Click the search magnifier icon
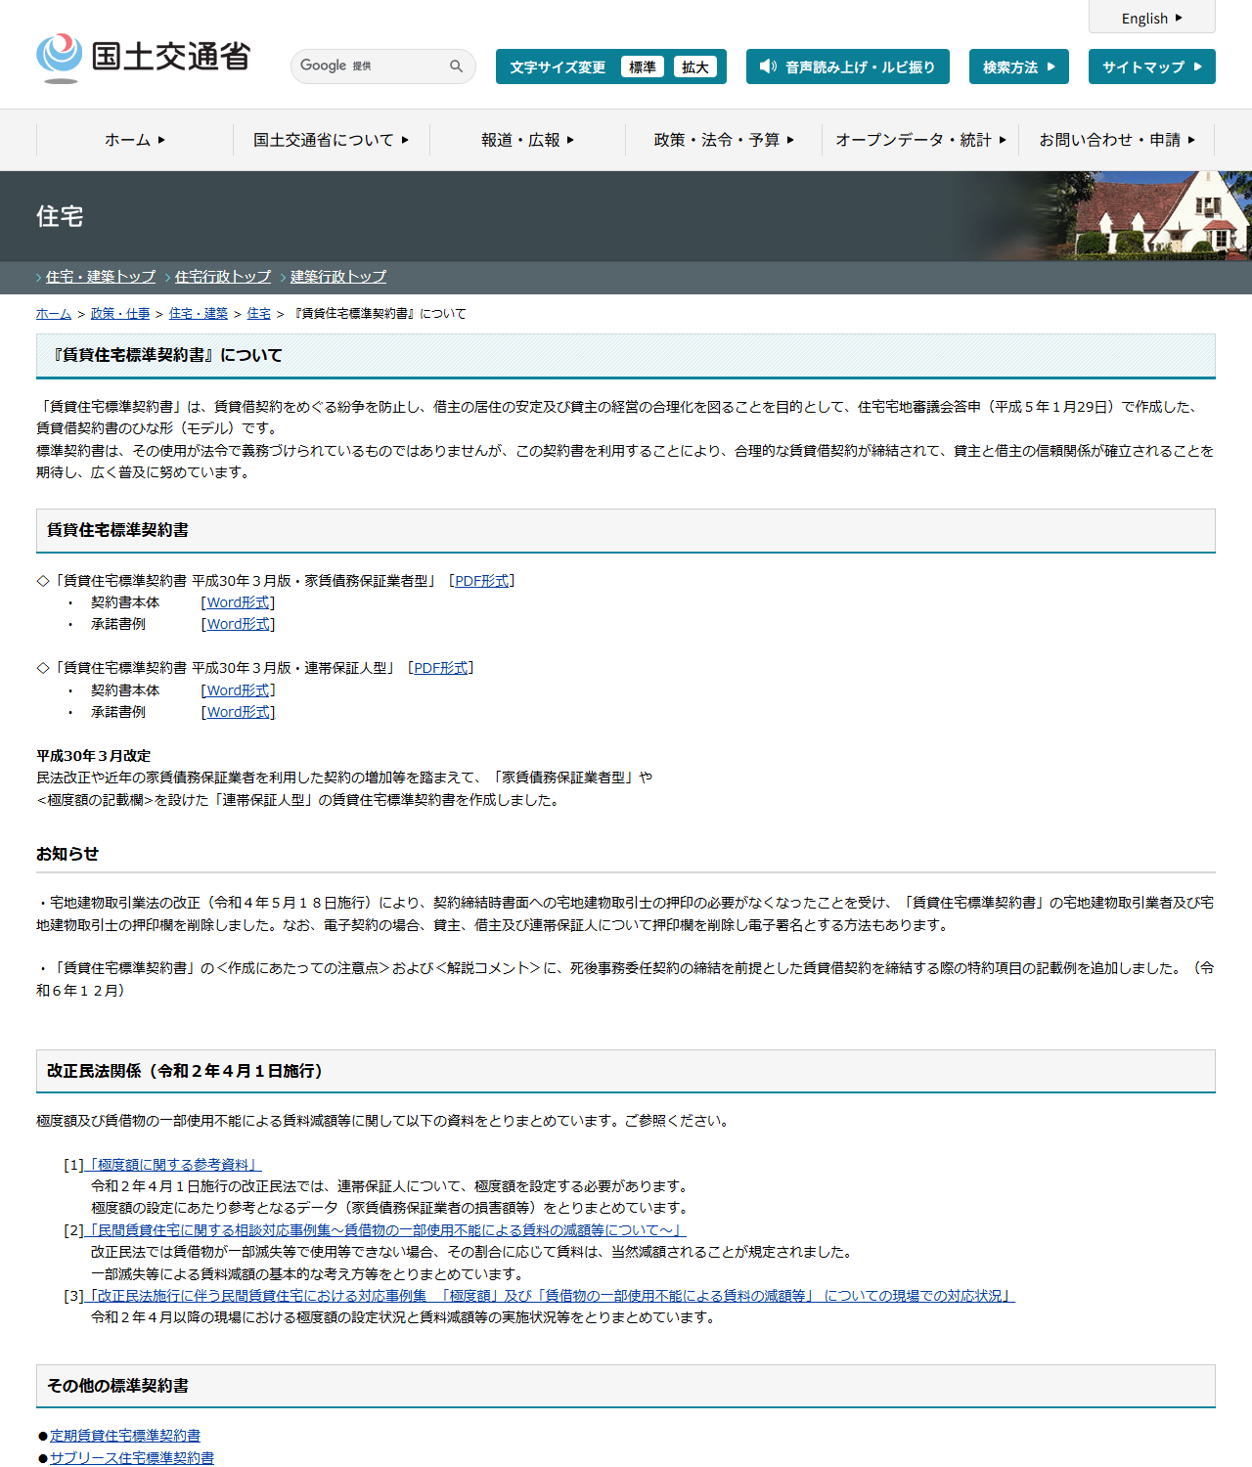 click(x=456, y=67)
